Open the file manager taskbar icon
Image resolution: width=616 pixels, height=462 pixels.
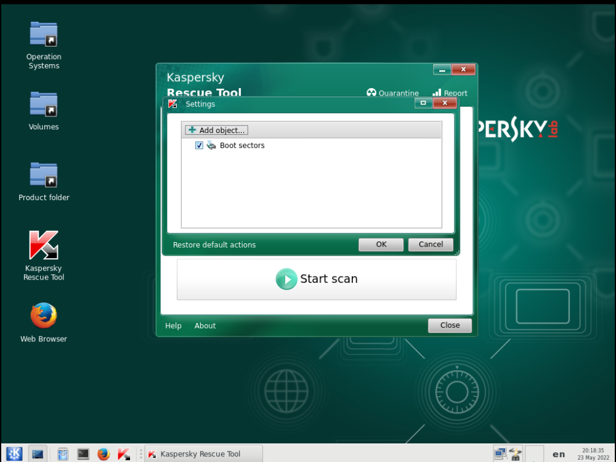click(63, 454)
